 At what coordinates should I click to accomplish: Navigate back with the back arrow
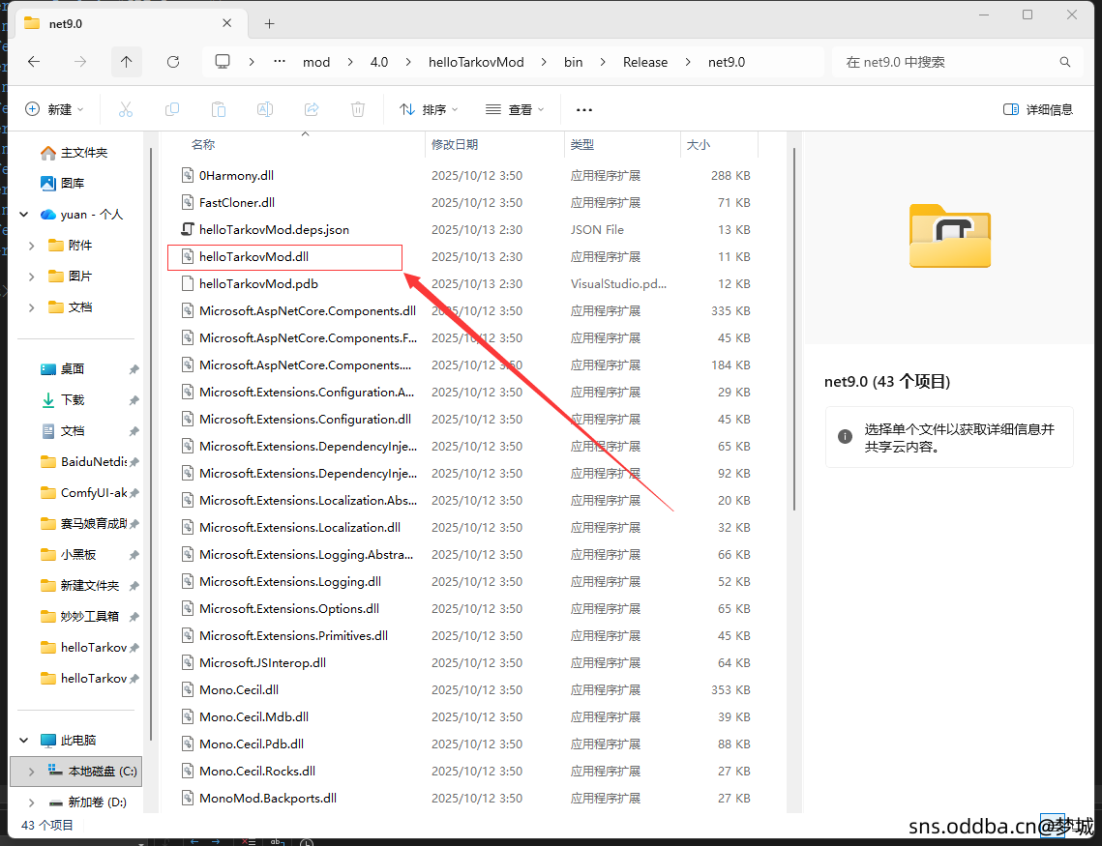[34, 62]
